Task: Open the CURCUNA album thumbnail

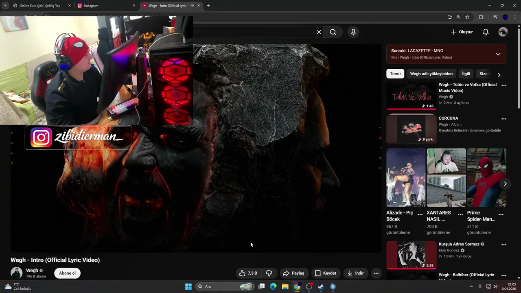Action: point(411,129)
